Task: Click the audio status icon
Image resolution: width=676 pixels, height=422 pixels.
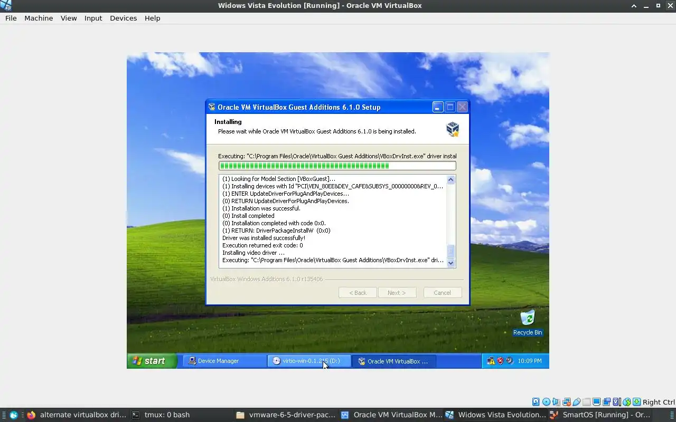Action: [x=556, y=402]
